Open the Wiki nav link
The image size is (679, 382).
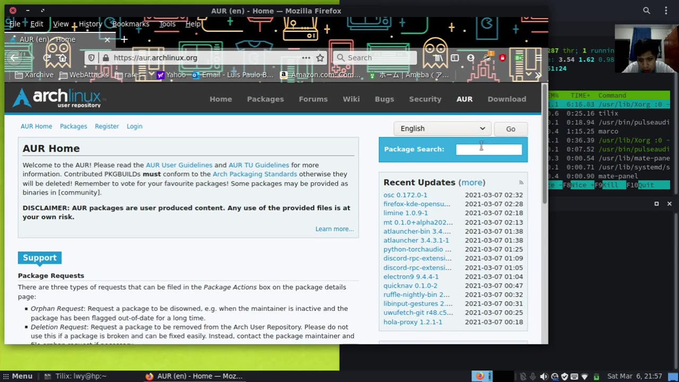pyautogui.click(x=351, y=99)
